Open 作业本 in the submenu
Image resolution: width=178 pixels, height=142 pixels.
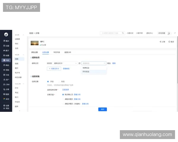[x=18, y=102]
